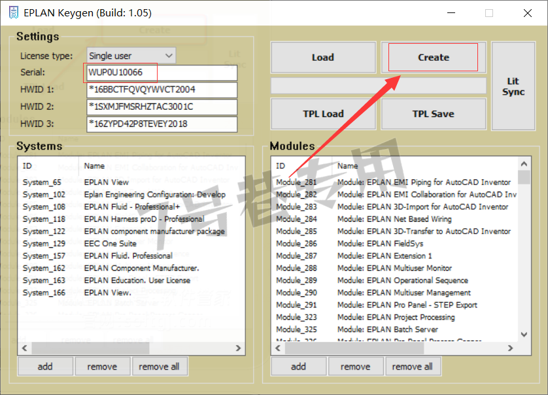
Task: Focus the HWID 1 text field
Action: tap(162, 90)
